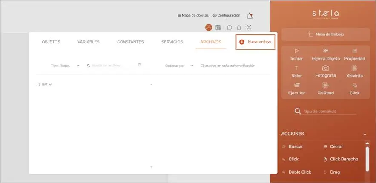
Task: Select the XlsRead command icon
Action: pos(325,85)
